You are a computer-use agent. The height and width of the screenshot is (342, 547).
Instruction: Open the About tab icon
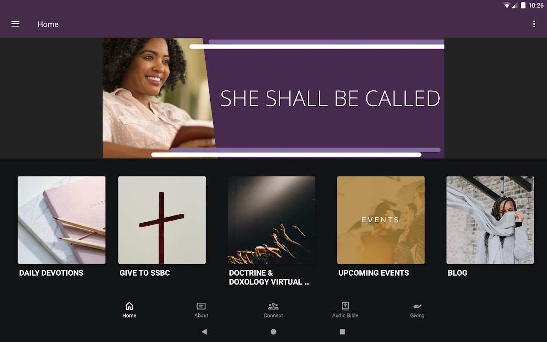201,306
